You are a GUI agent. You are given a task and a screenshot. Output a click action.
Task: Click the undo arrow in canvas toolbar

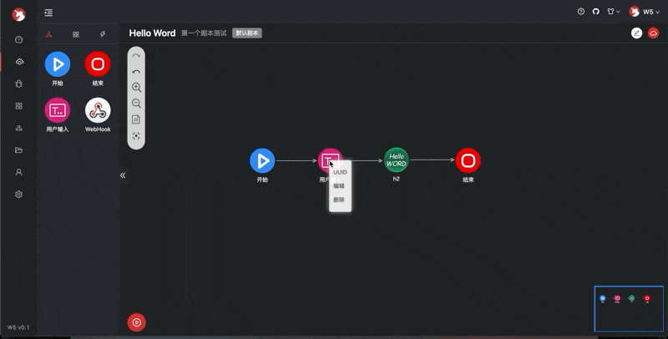(136, 72)
